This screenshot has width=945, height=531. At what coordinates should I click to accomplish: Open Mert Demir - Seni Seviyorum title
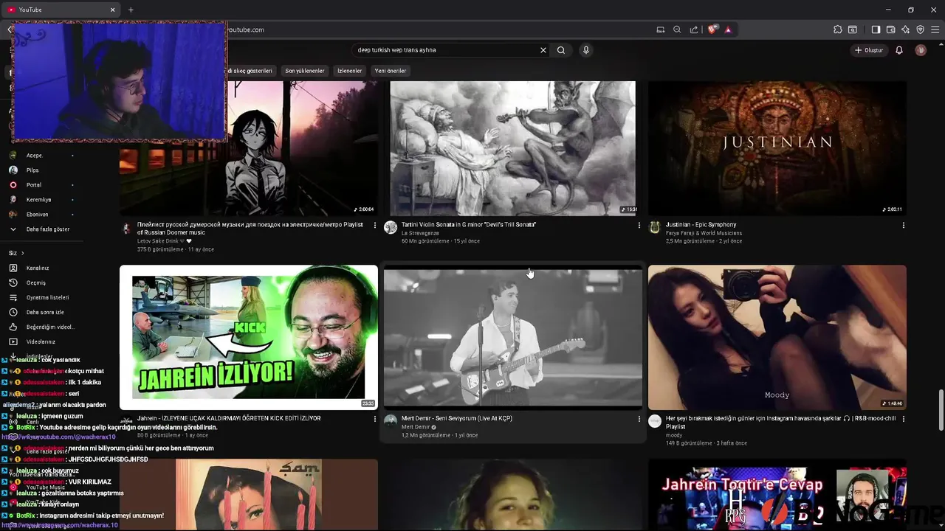coord(457,418)
